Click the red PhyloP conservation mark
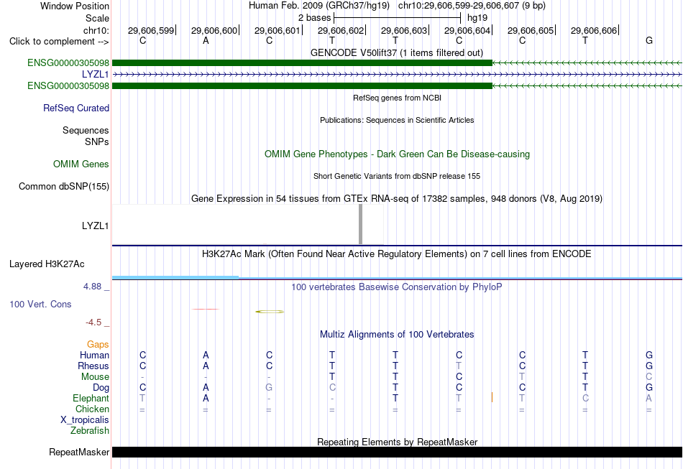Screen dimensions: 683x469 pos(206,309)
